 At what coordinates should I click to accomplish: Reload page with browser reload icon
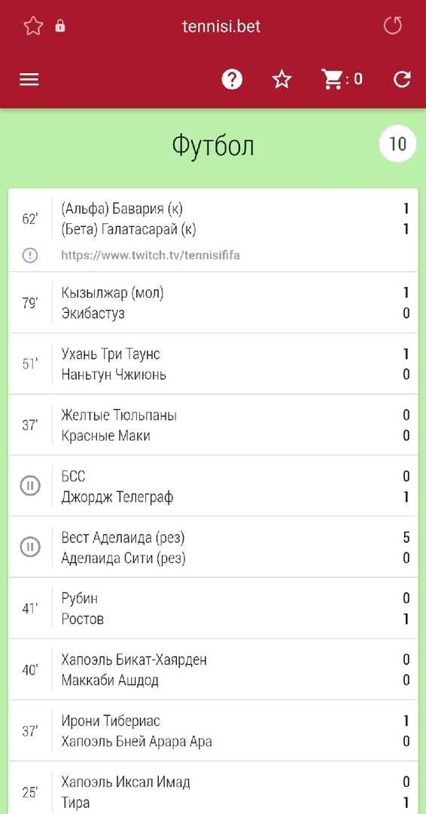tap(392, 26)
